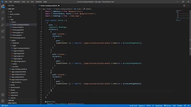Open the Terminal menu
191x107 pixels.
click(x=38, y=2)
